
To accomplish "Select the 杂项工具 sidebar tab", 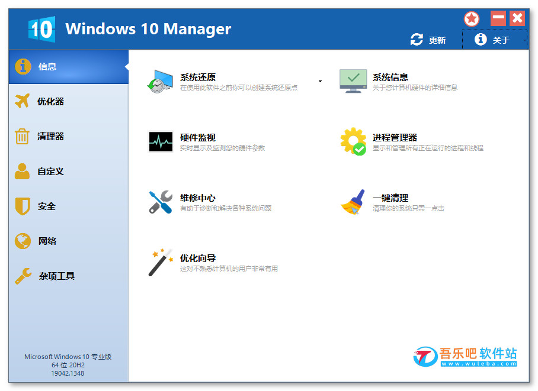I will coord(69,276).
